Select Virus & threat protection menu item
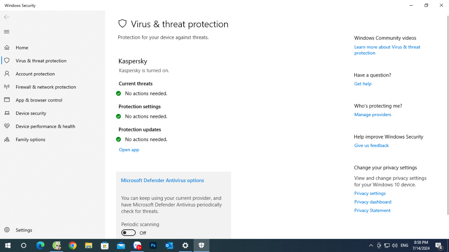The width and height of the screenshot is (449, 252). [x=41, y=60]
